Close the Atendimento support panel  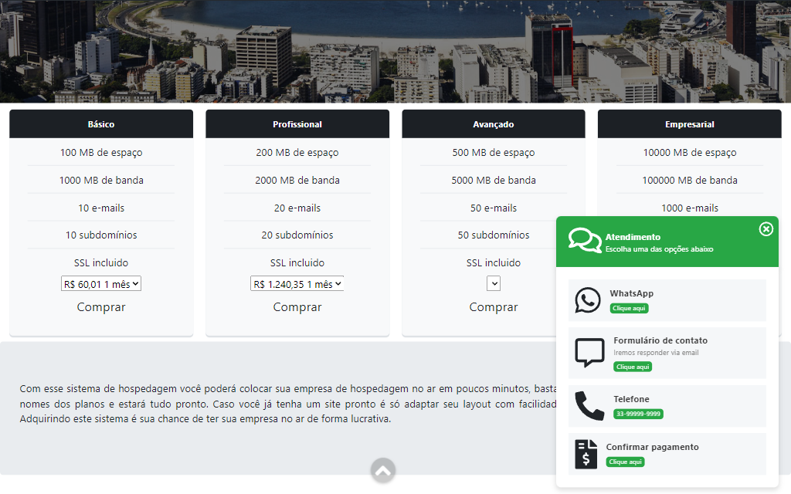[766, 229]
